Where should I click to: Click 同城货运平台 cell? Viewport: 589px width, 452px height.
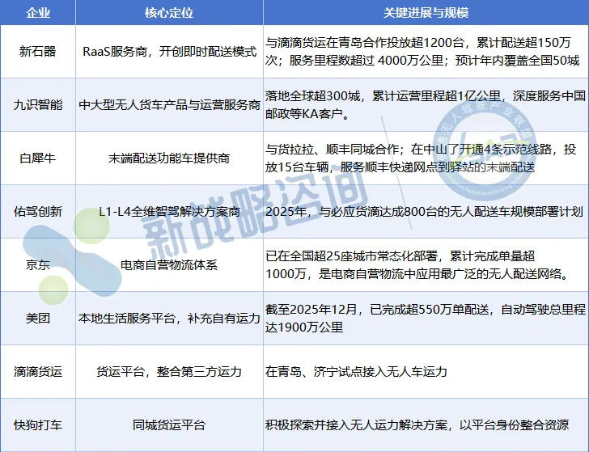coord(169,425)
